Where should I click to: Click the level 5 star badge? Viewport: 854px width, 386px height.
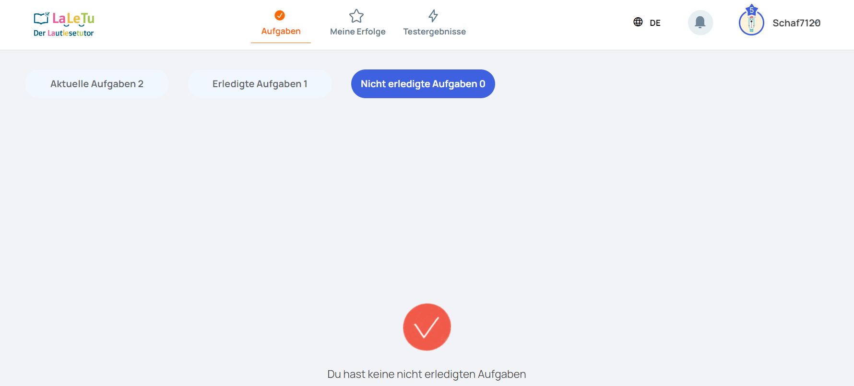tap(752, 10)
